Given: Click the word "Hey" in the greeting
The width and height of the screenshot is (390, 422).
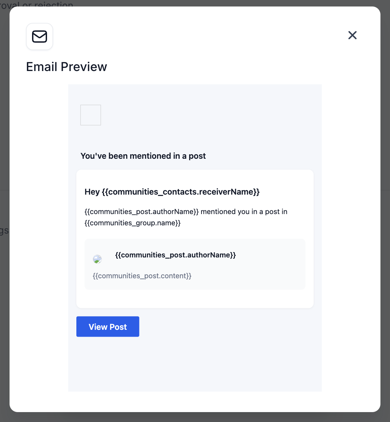Looking at the screenshot, I should point(92,192).
